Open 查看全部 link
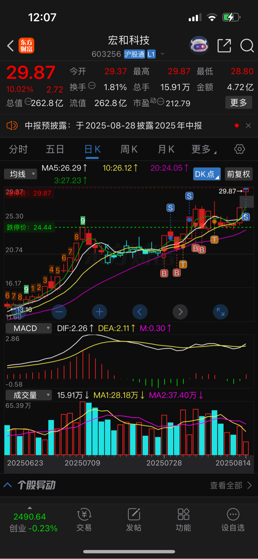This screenshot has width=258, height=559. coord(231,485)
